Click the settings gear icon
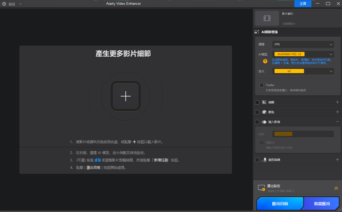Image resolution: width=342 pixels, height=212 pixels. pyautogui.click(x=4, y=4)
